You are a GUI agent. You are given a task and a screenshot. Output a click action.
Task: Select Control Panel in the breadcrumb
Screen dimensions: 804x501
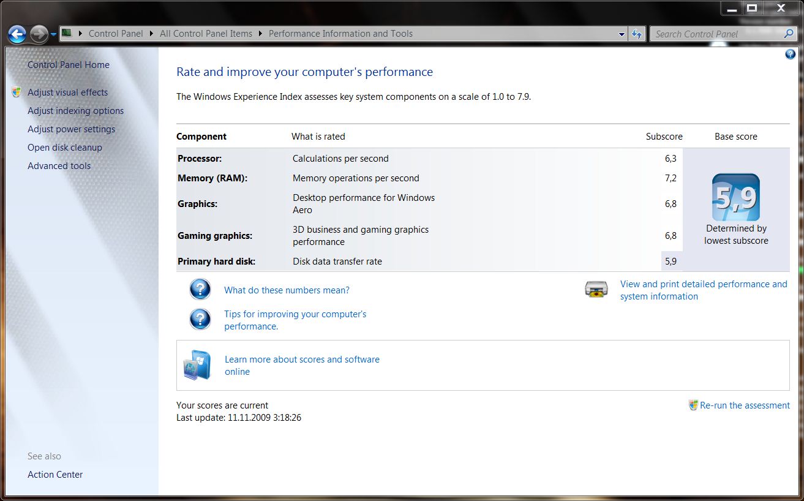tap(116, 34)
